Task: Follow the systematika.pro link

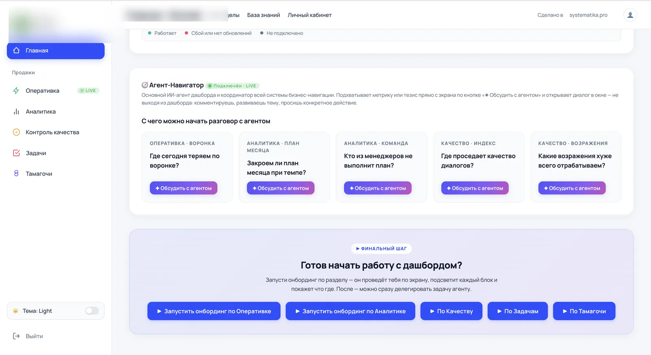Action: point(588,15)
